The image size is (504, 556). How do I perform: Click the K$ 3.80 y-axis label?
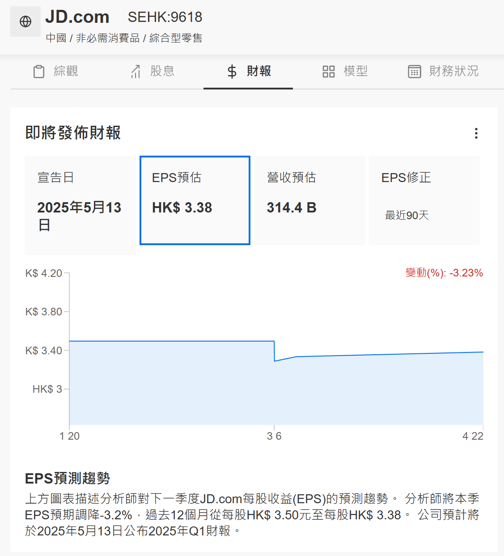44,312
